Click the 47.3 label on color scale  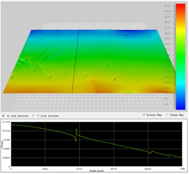(x=168, y=6)
